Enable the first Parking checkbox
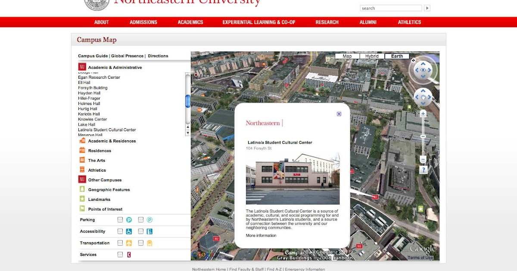Image resolution: width=517 pixels, height=271 pixels. tap(120, 220)
